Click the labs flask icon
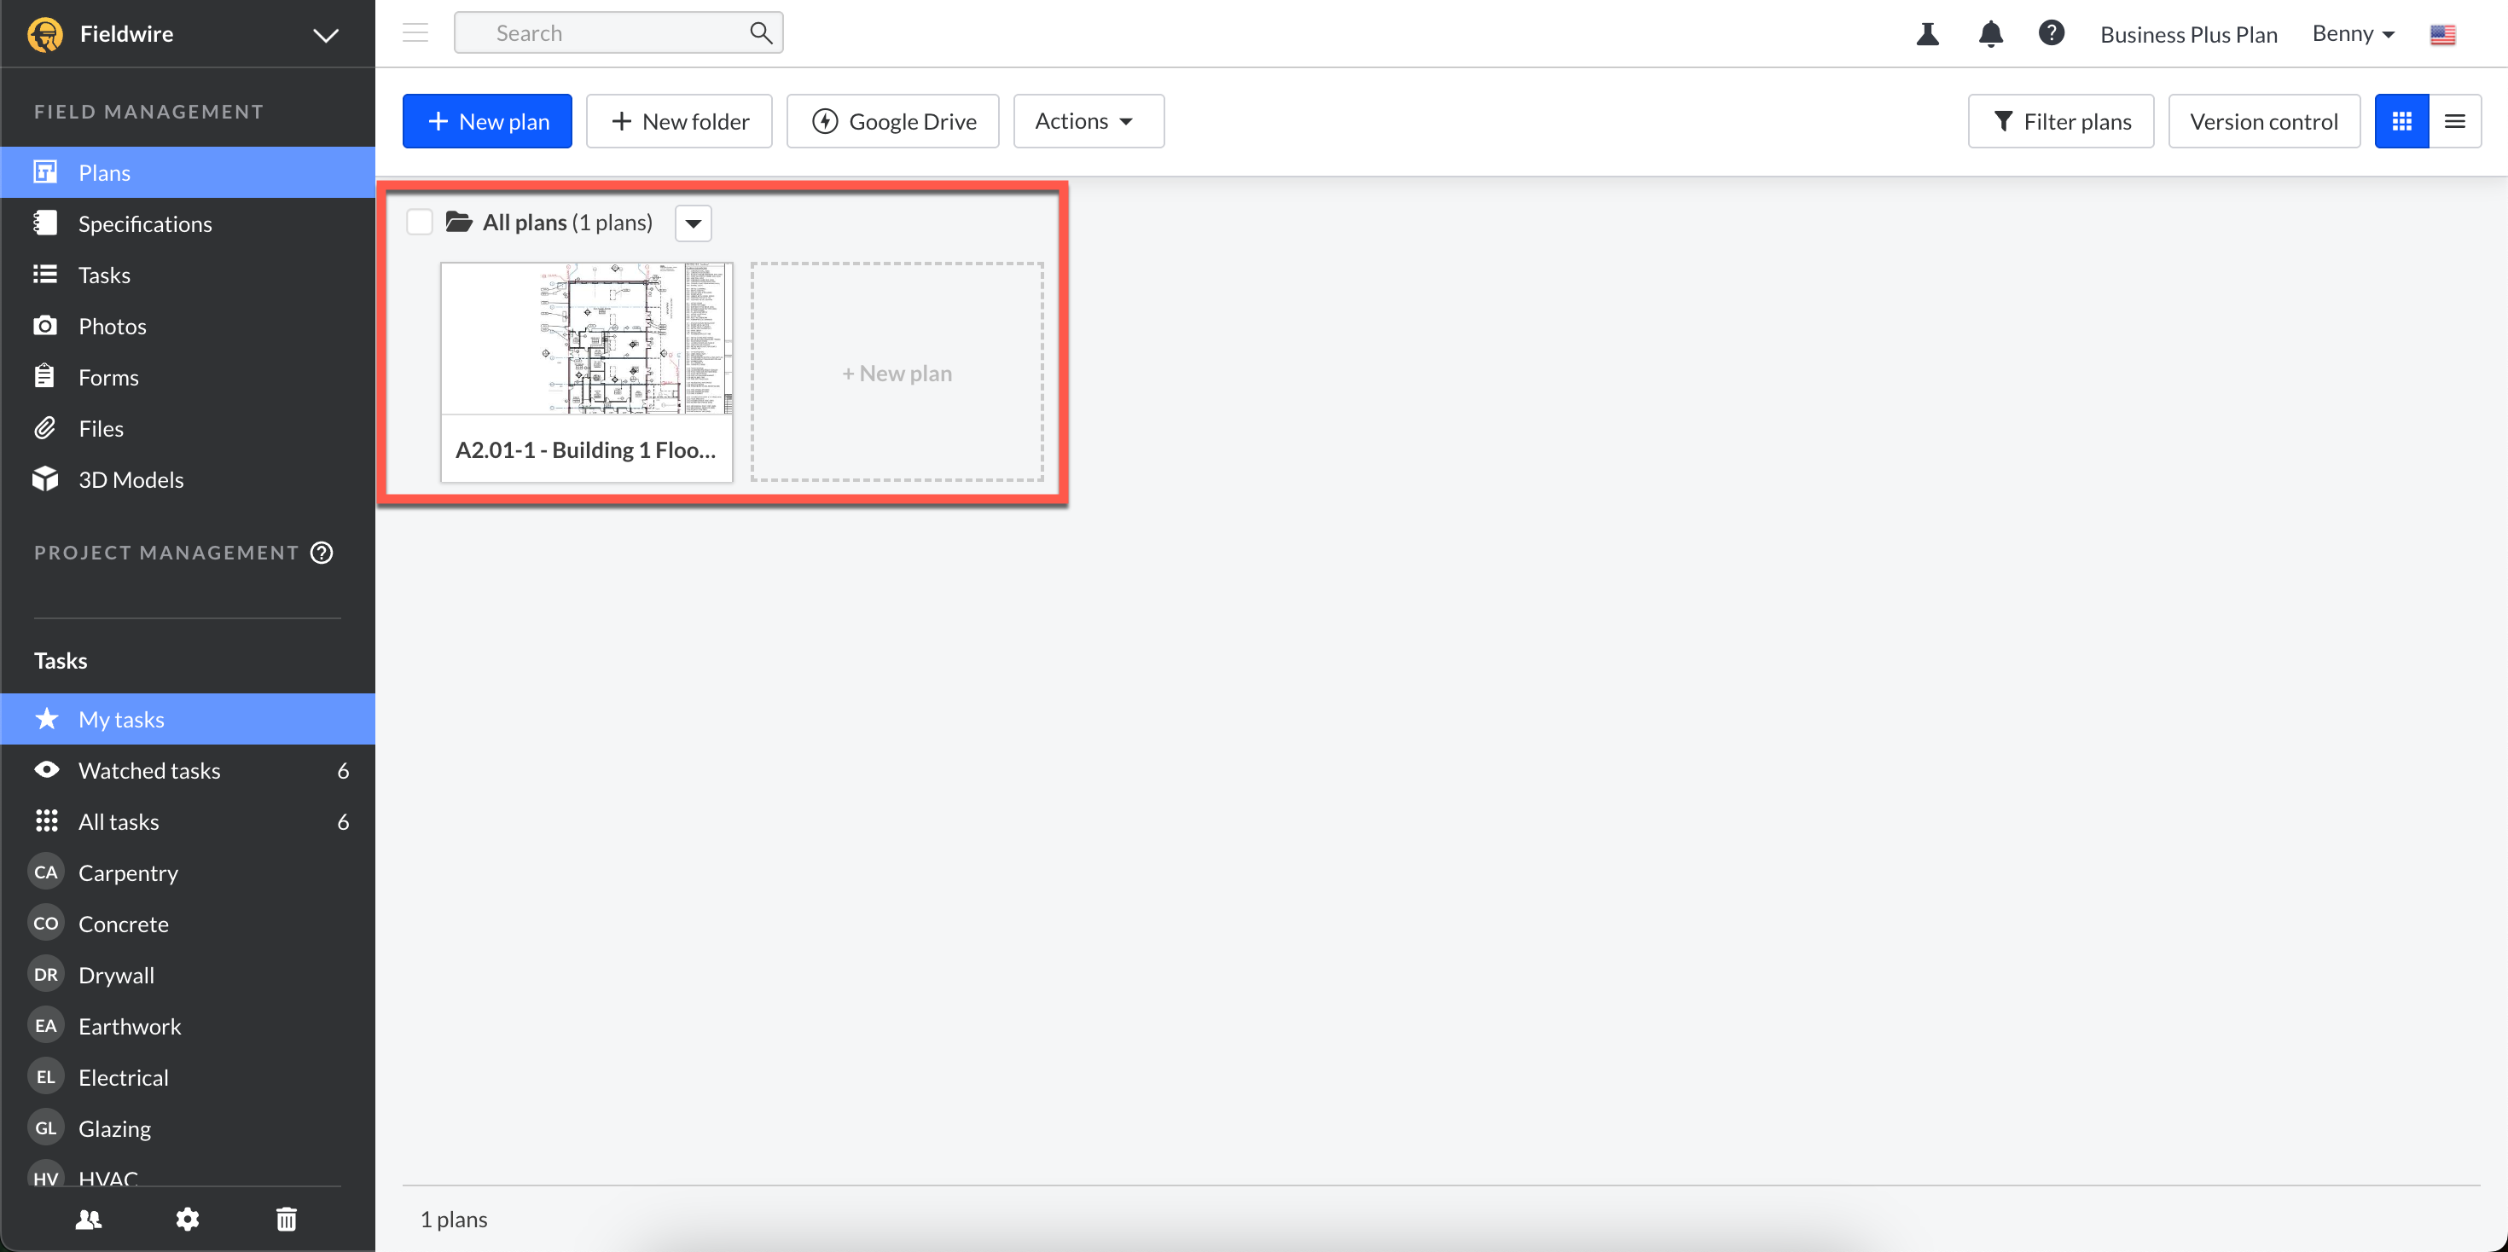Screen dimensions: 2508x1252 [1927, 34]
